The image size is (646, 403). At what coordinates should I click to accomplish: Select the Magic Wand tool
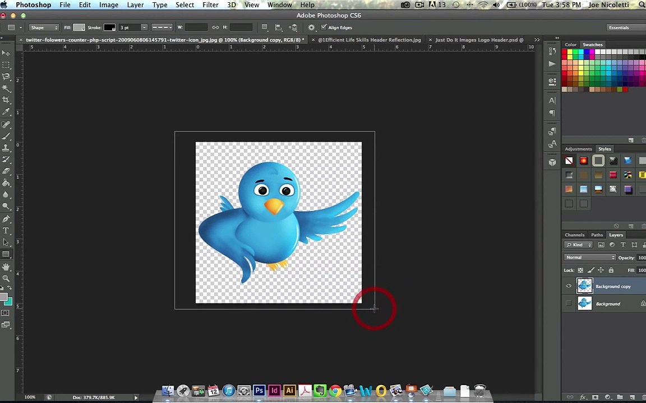click(6, 88)
